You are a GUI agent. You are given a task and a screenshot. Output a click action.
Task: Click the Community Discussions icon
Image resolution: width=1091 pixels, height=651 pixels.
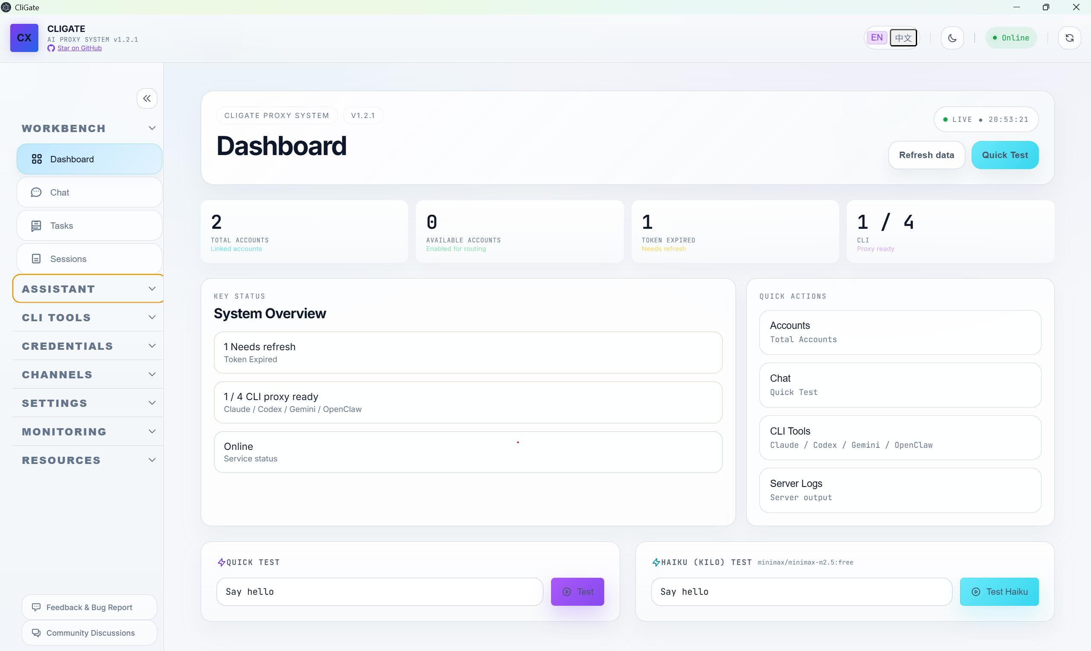click(x=36, y=633)
